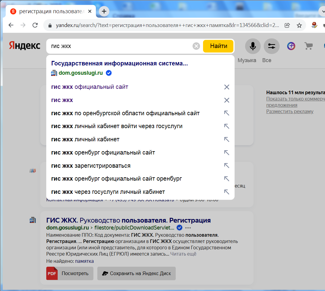This screenshot has width=325, height=291.
Task: Open a new browser tab
Action: [104, 11]
